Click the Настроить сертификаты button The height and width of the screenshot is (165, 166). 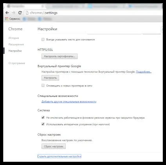(x=60, y=56)
